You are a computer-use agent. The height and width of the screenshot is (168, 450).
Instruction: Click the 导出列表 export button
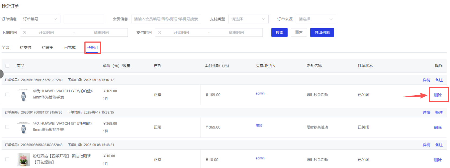pos(322,33)
